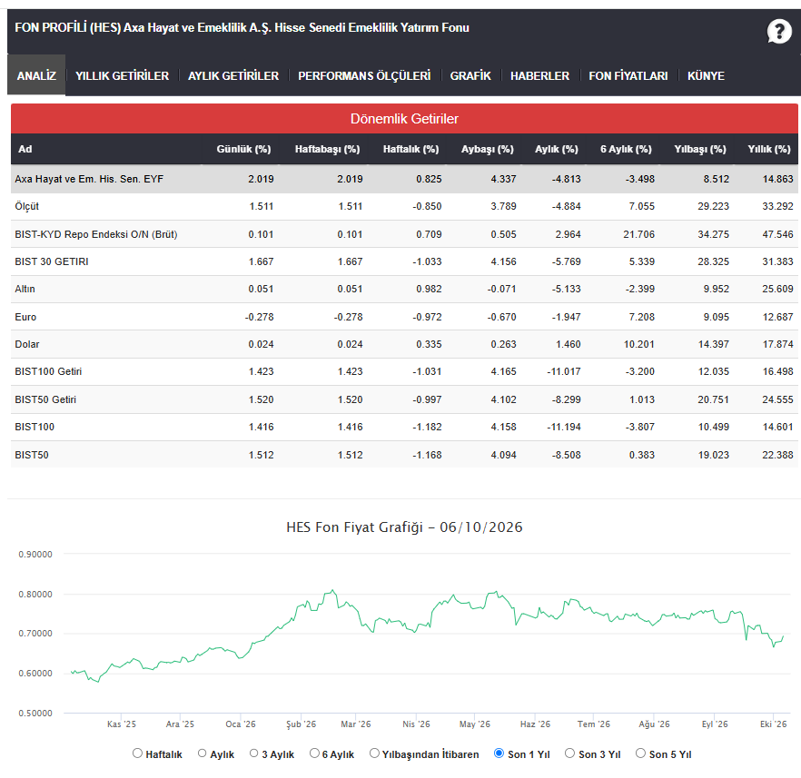Go to the PERFORMANS ÖLÇÜLERİ tab
This screenshot has width=801, height=778.
click(x=364, y=75)
